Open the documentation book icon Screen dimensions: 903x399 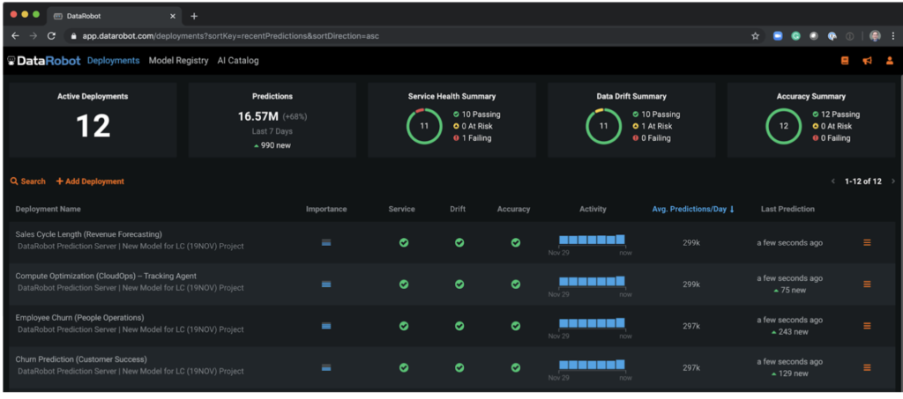point(845,61)
